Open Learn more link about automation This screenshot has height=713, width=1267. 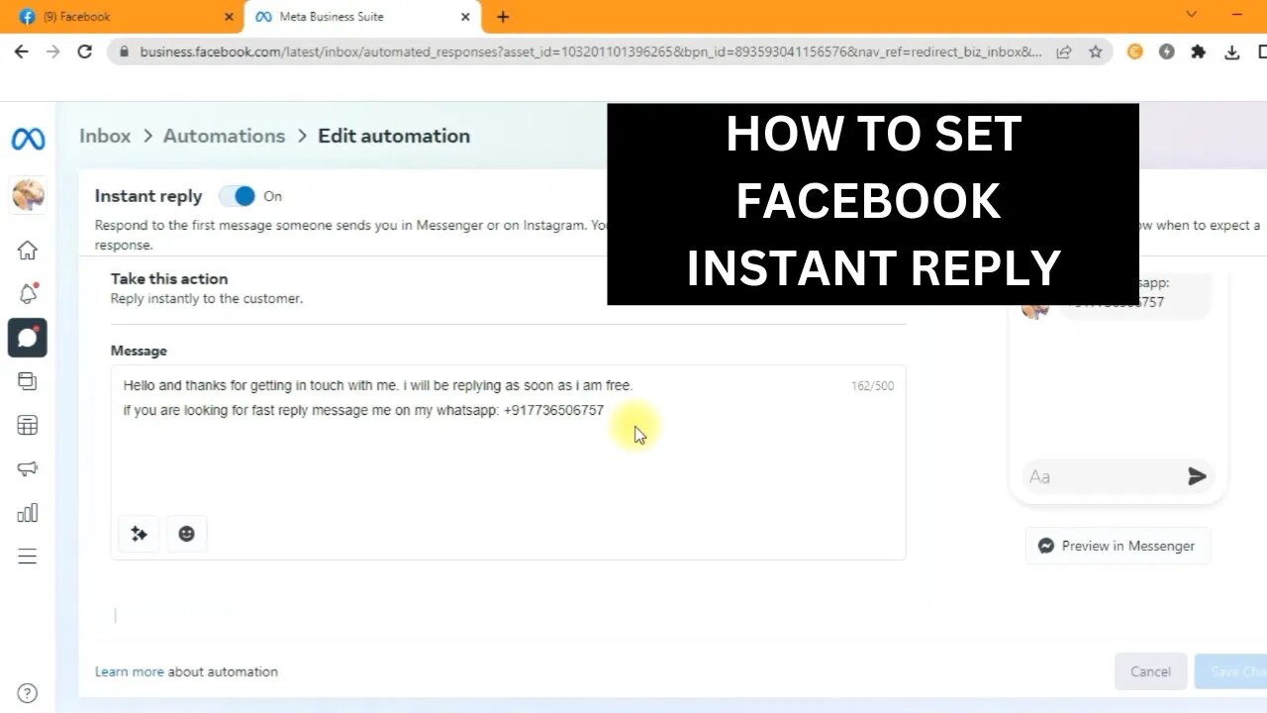(129, 671)
